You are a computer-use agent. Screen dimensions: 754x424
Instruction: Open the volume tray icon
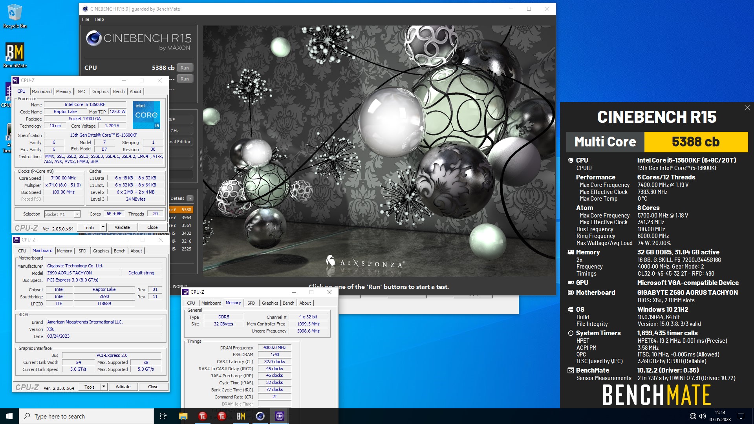click(703, 416)
